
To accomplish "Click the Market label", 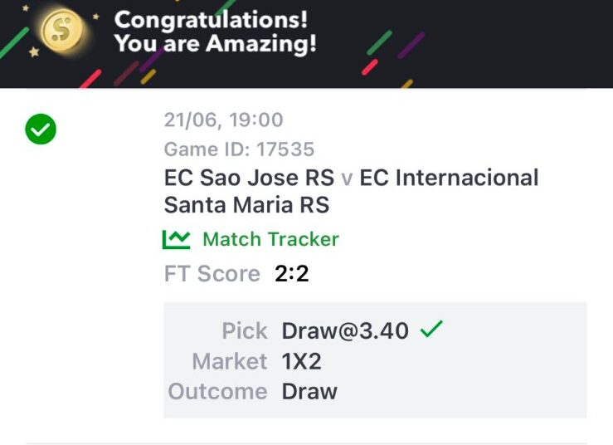I will [x=230, y=361].
